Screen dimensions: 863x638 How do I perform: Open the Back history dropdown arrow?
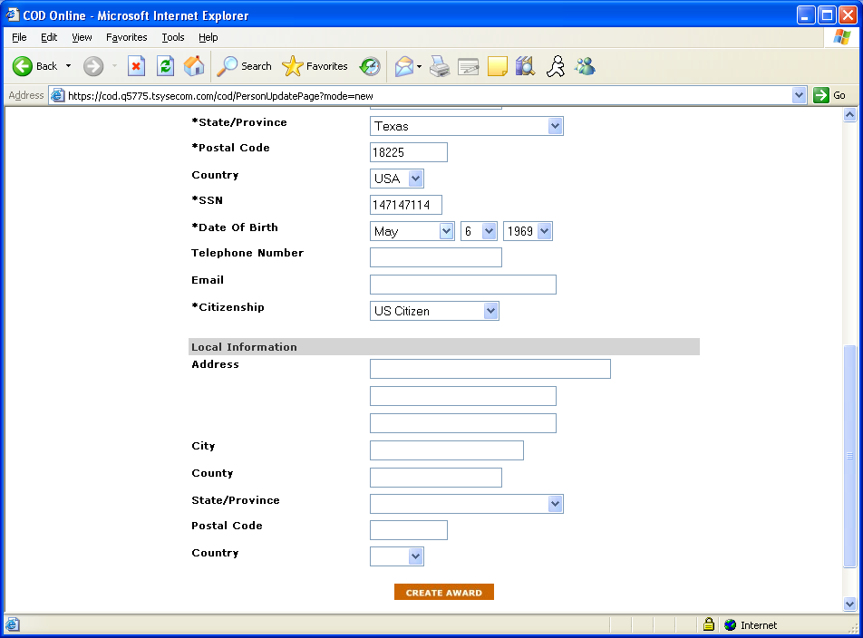[x=68, y=66]
